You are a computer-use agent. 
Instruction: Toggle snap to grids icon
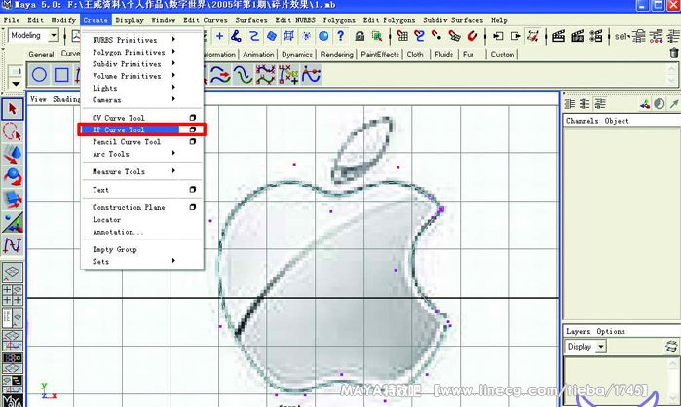(x=402, y=36)
